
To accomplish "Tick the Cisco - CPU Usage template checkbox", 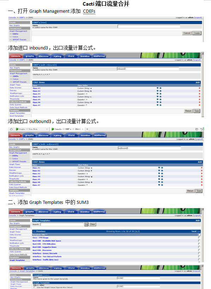I will coord(199,237).
